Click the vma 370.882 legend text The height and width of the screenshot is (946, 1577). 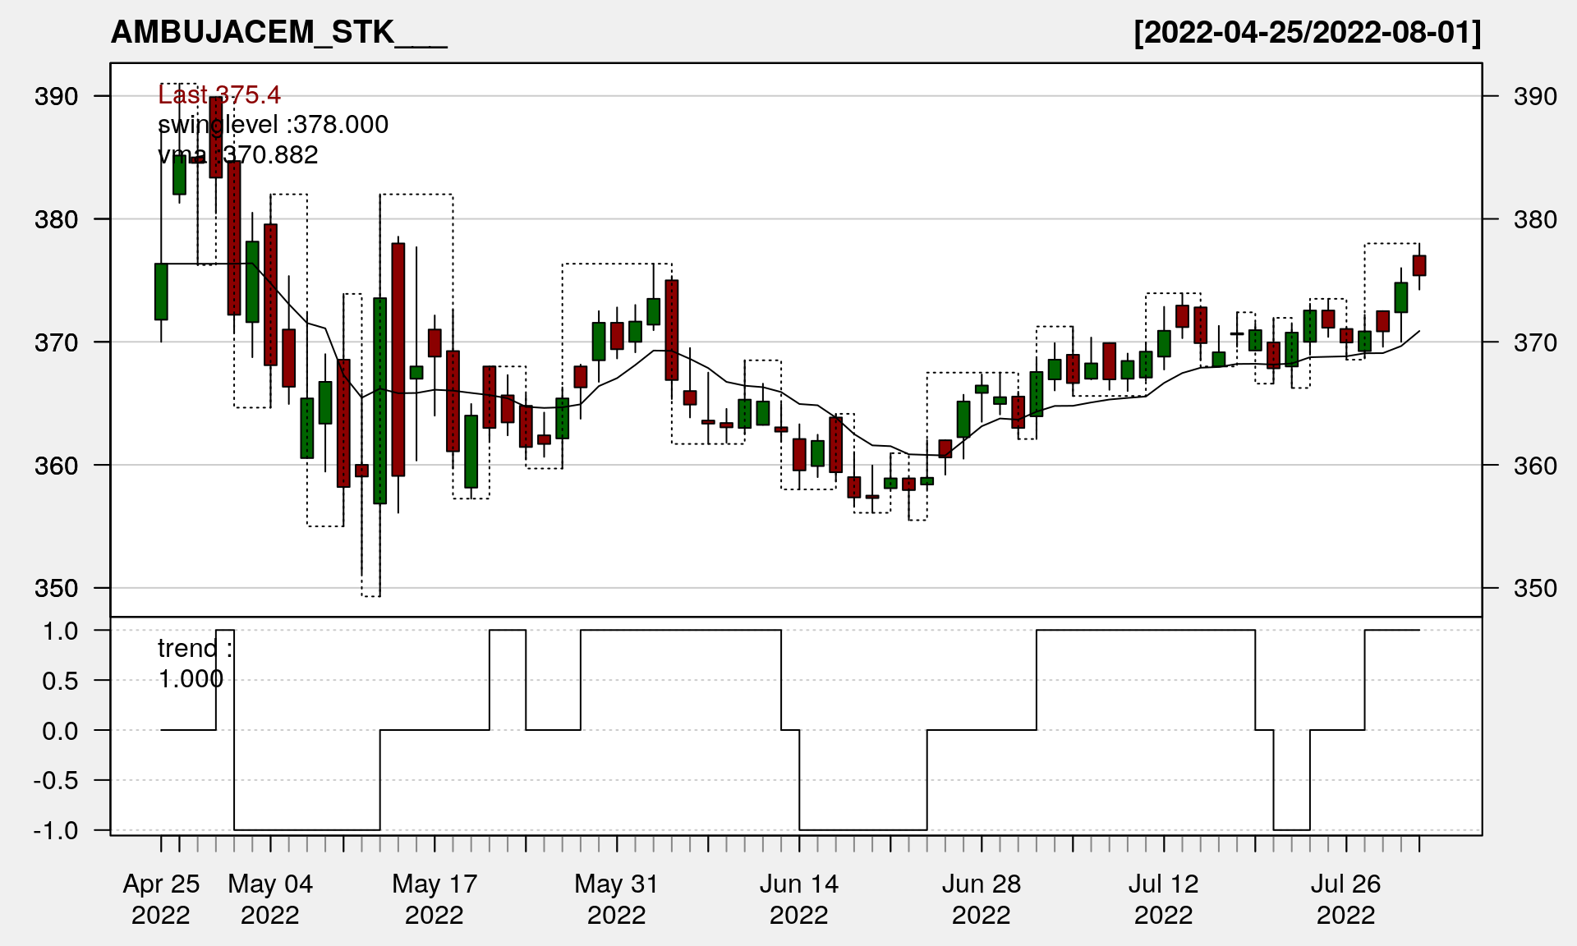click(237, 155)
